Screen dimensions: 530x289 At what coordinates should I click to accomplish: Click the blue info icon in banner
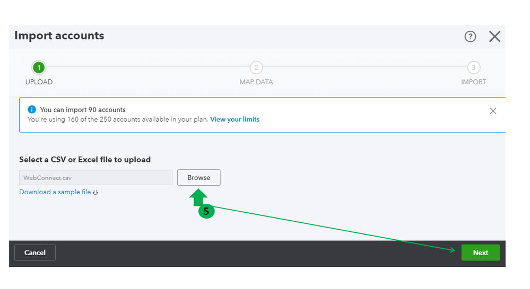[32, 110]
